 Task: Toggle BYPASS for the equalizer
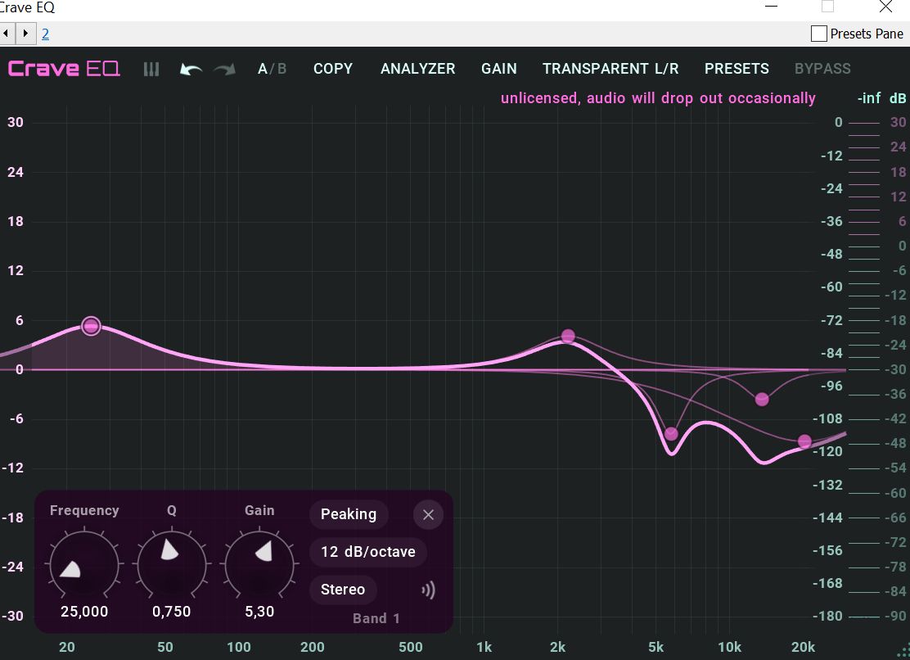822,69
